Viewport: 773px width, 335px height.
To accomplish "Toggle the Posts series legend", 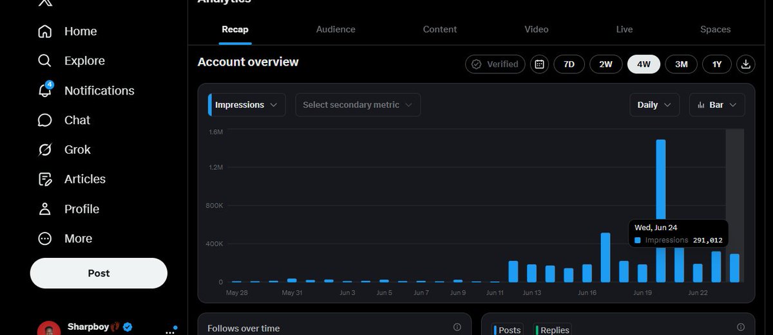I will click(508, 329).
